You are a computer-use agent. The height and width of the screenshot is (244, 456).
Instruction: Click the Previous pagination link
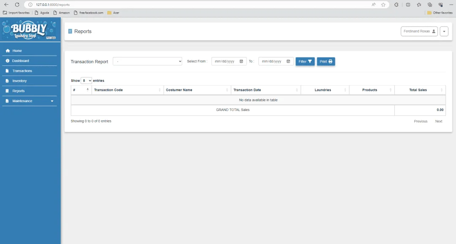click(x=421, y=121)
